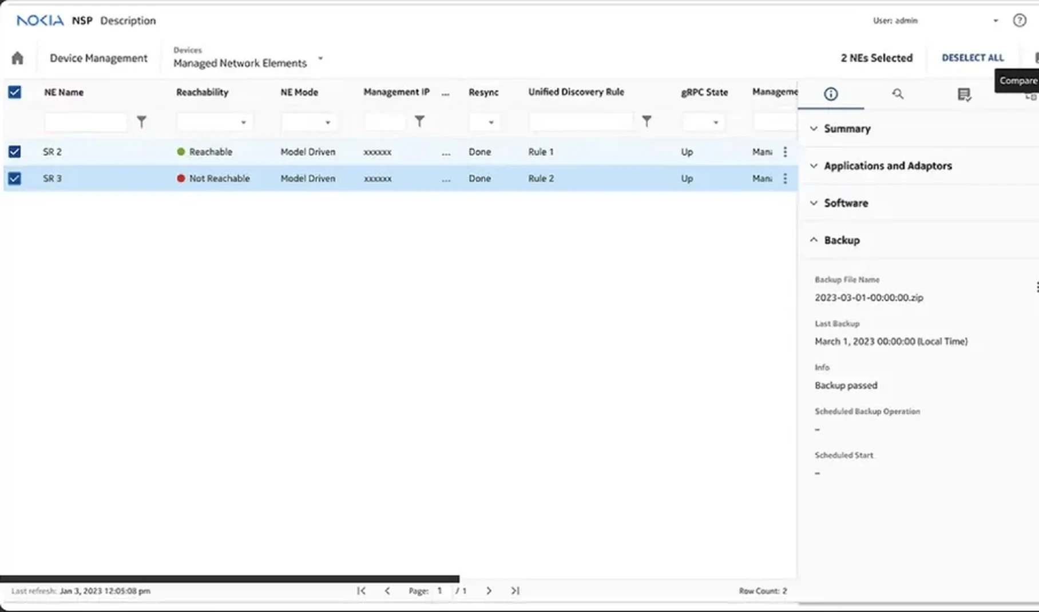Open the SR 2 row actions menu
The height and width of the screenshot is (612, 1039).
click(x=785, y=152)
